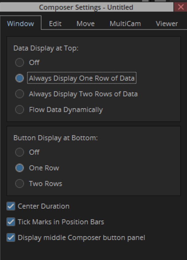Click the Data Display at Top heading
Image resolution: width=187 pixels, height=260 pixels.
[46, 48]
